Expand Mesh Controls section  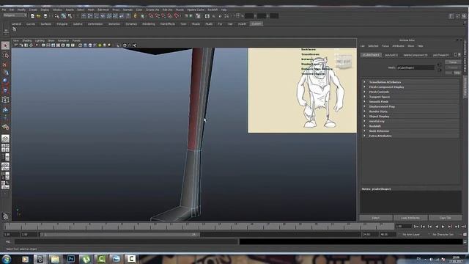(x=410, y=92)
